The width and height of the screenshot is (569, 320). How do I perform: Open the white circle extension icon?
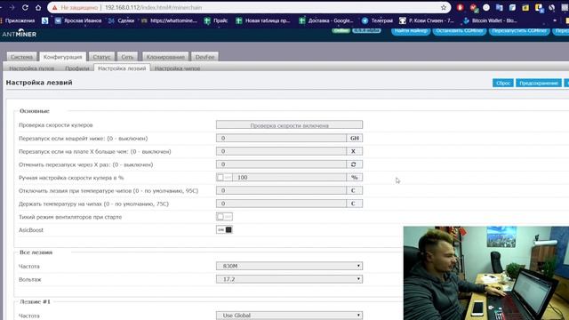point(486,7)
